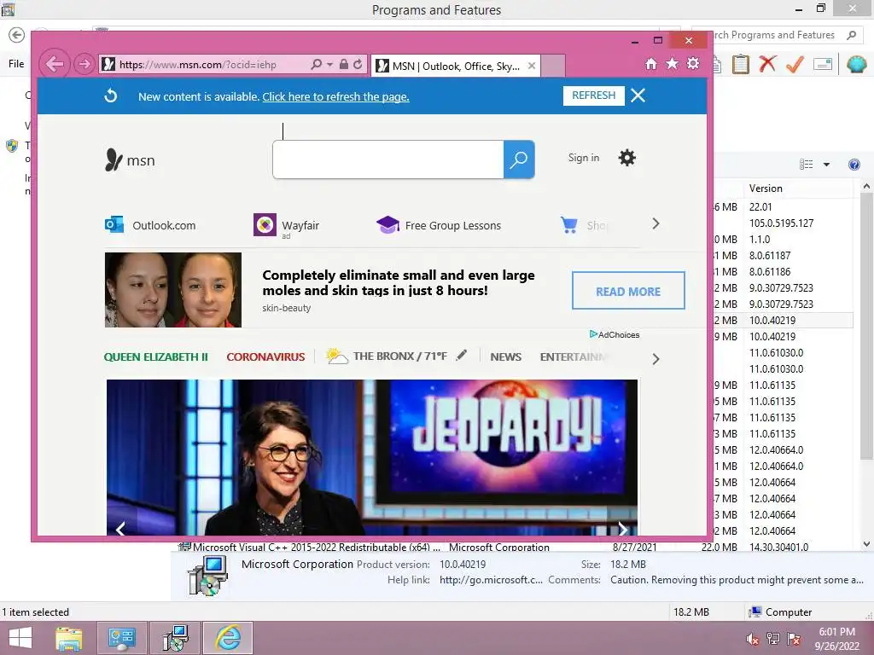Image resolution: width=874 pixels, height=655 pixels.
Task: Change view using the view options icon
Action: coord(806,165)
